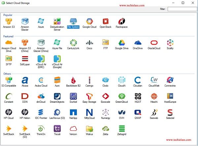The image size is (198, 146).
Task: Select Seeweb storage
Action: coord(154,112)
